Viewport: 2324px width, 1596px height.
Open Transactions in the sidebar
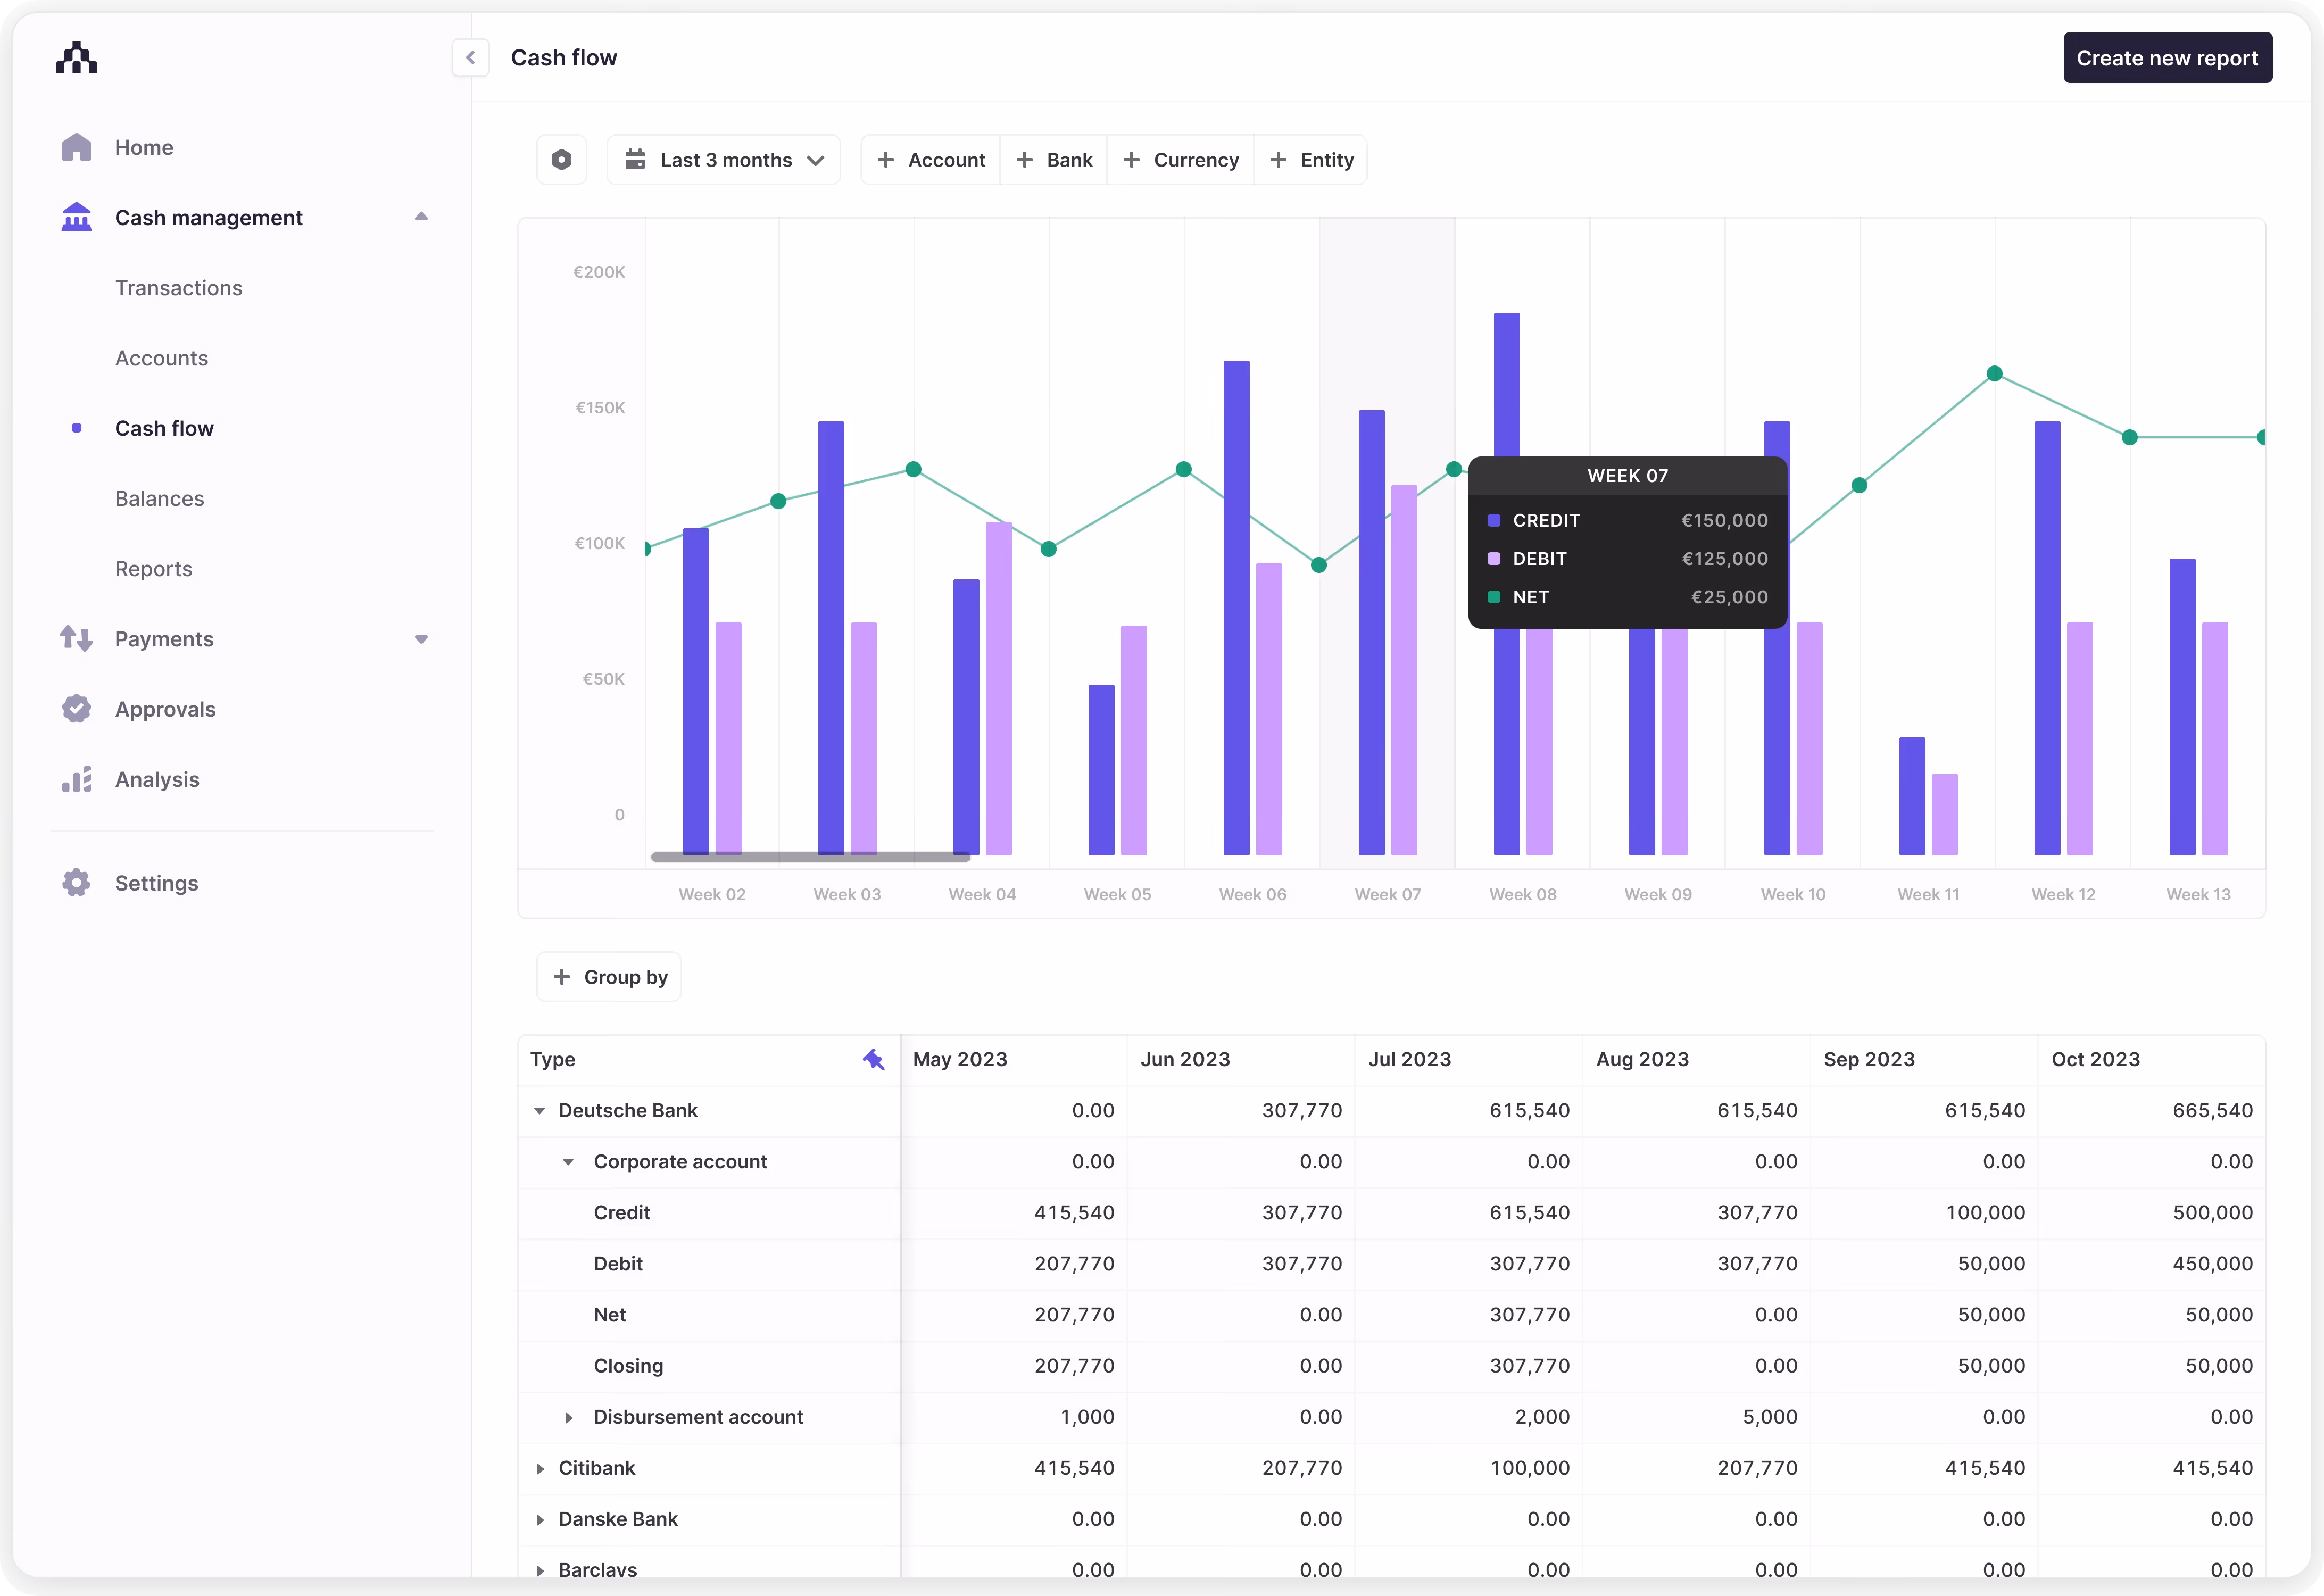point(178,288)
